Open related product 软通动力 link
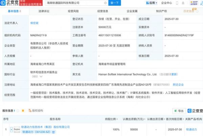Image resolution: width=203 pixels, height=136 pixels. (191, 130)
